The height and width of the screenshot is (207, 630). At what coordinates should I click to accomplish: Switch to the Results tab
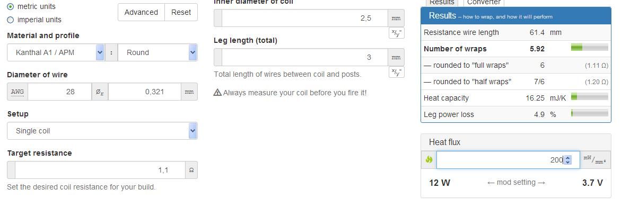coord(442,3)
